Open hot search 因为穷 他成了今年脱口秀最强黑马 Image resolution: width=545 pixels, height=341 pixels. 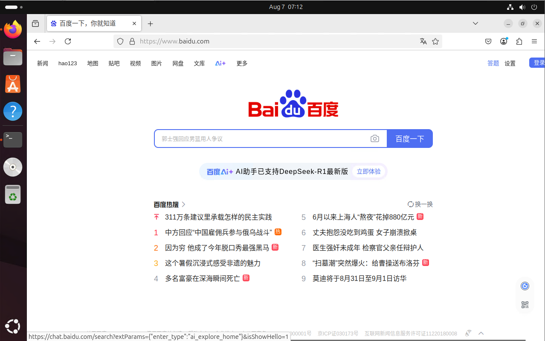click(217, 248)
